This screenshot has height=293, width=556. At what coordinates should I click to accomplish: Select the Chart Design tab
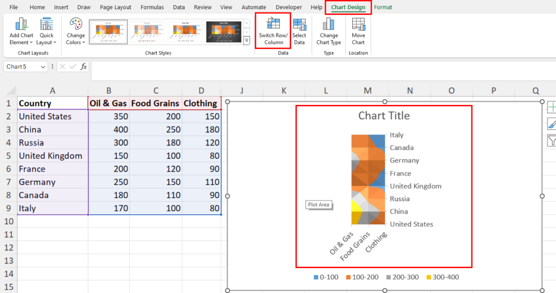348,7
